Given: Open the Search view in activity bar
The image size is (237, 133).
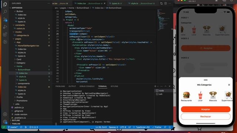Looking at the screenshot, I should click(5, 12).
